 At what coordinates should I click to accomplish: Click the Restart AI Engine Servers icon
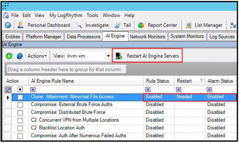pos(118,56)
